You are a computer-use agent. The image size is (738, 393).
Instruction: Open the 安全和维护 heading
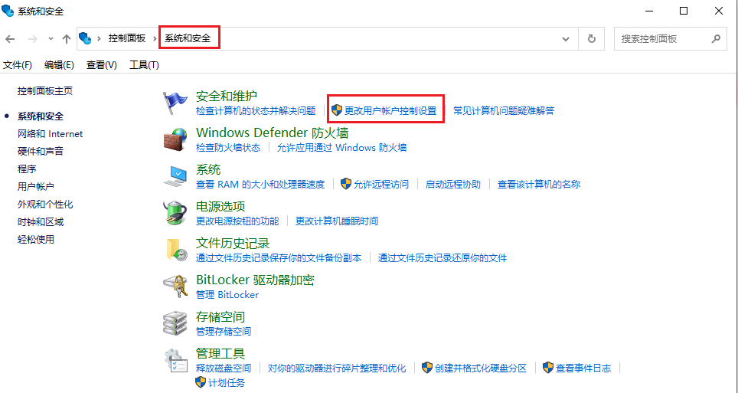227,96
